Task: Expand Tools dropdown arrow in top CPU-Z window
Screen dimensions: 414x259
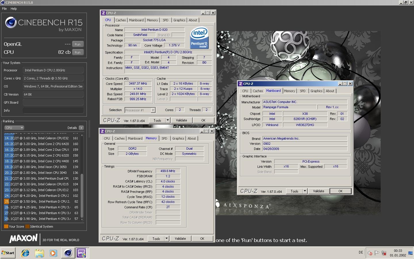Action: pos(168,121)
